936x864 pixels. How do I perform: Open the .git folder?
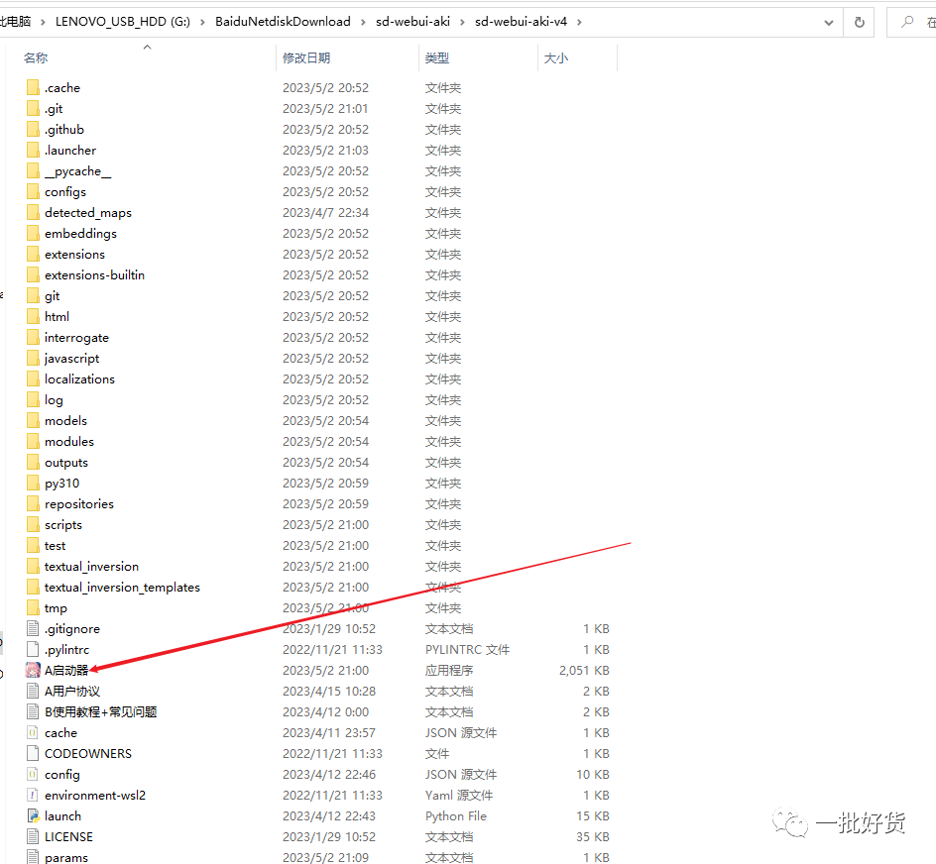(53, 108)
